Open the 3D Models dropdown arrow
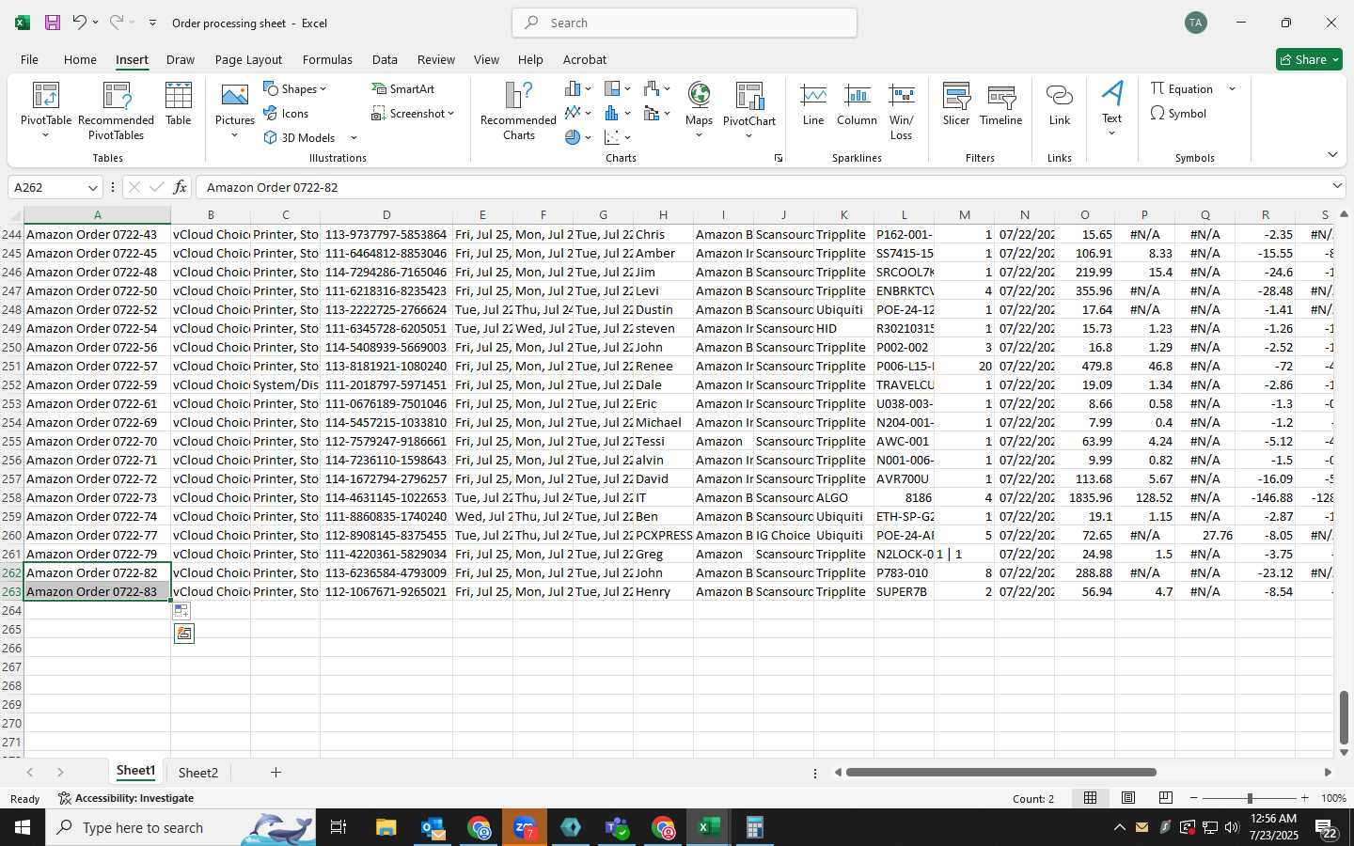This screenshot has height=846, width=1354. click(354, 137)
